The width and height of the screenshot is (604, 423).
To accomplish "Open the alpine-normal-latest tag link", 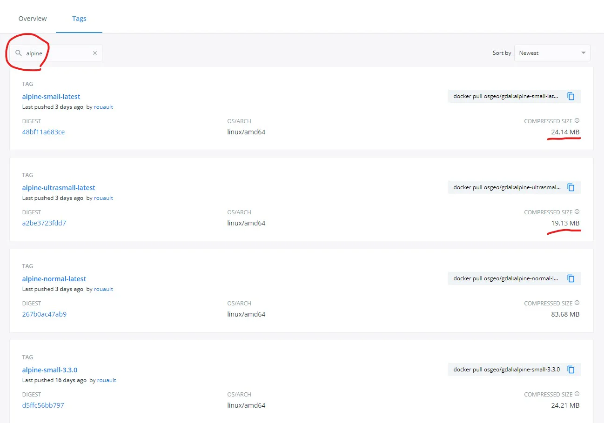I will [x=54, y=279].
